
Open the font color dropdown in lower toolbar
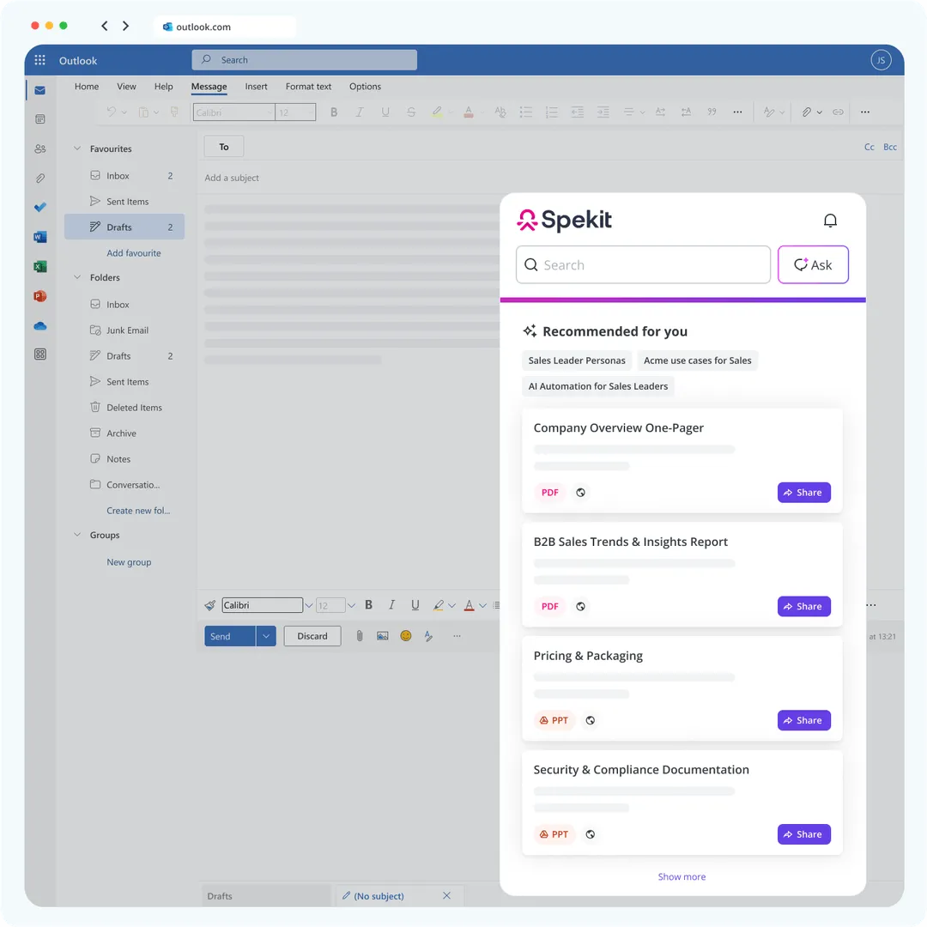[x=483, y=605]
